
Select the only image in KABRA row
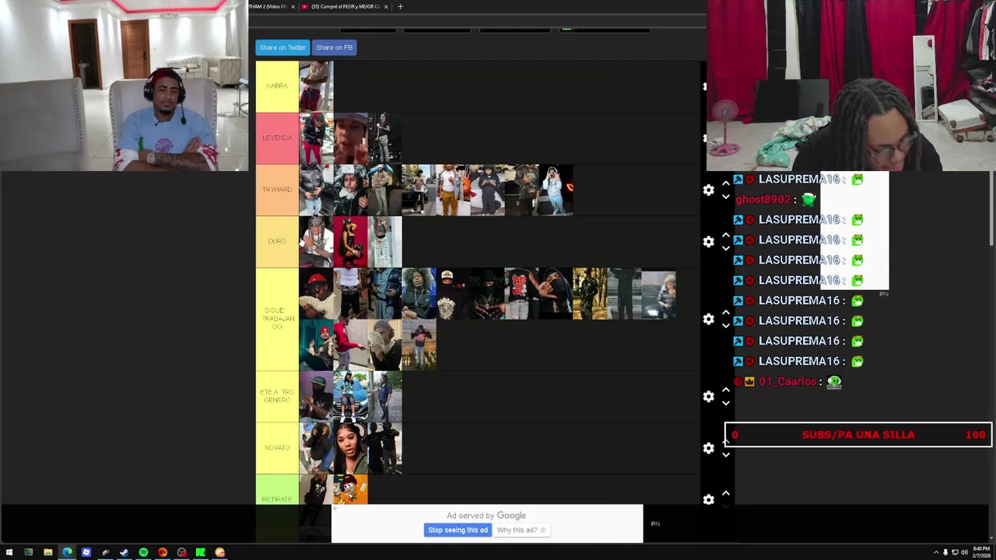click(316, 86)
